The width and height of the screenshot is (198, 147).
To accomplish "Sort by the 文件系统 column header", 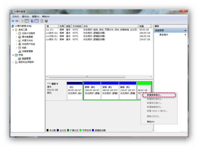I will 77,26.
